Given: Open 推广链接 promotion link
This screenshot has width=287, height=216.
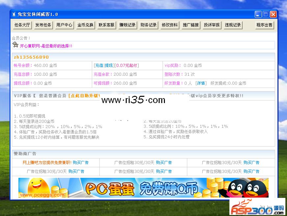Looking at the screenshot, I should click(191, 25).
